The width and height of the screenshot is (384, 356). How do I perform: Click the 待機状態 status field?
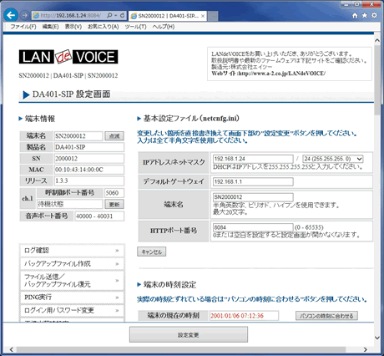click(70, 204)
